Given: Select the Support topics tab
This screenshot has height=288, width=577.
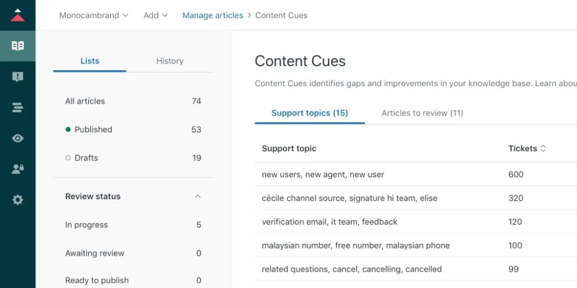Looking at the screenshot, I should pos(309,113).
